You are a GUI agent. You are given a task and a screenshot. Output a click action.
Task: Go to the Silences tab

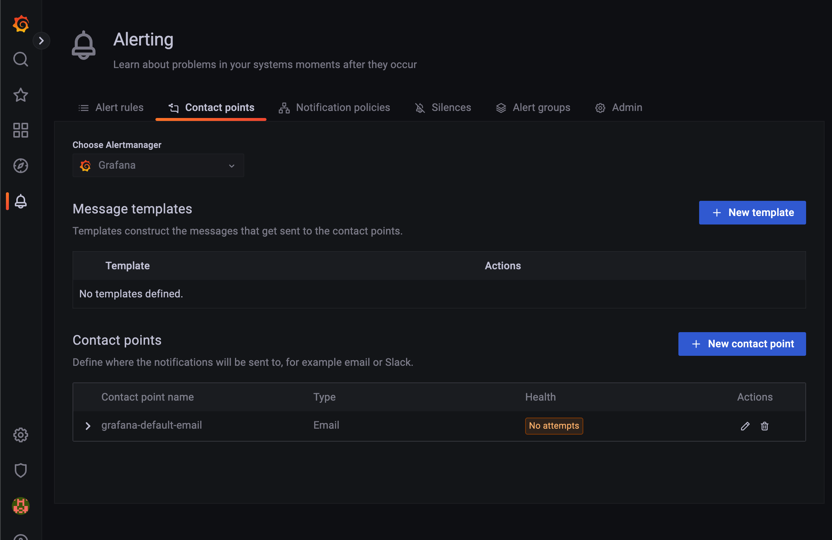[x=443, y=108]
